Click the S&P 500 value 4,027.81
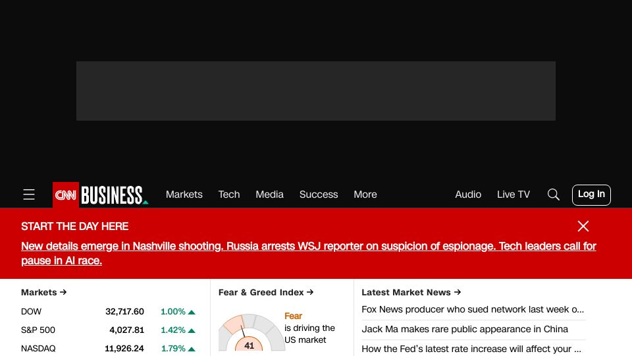Screen dimensions: 632x356 pos(126,330)
